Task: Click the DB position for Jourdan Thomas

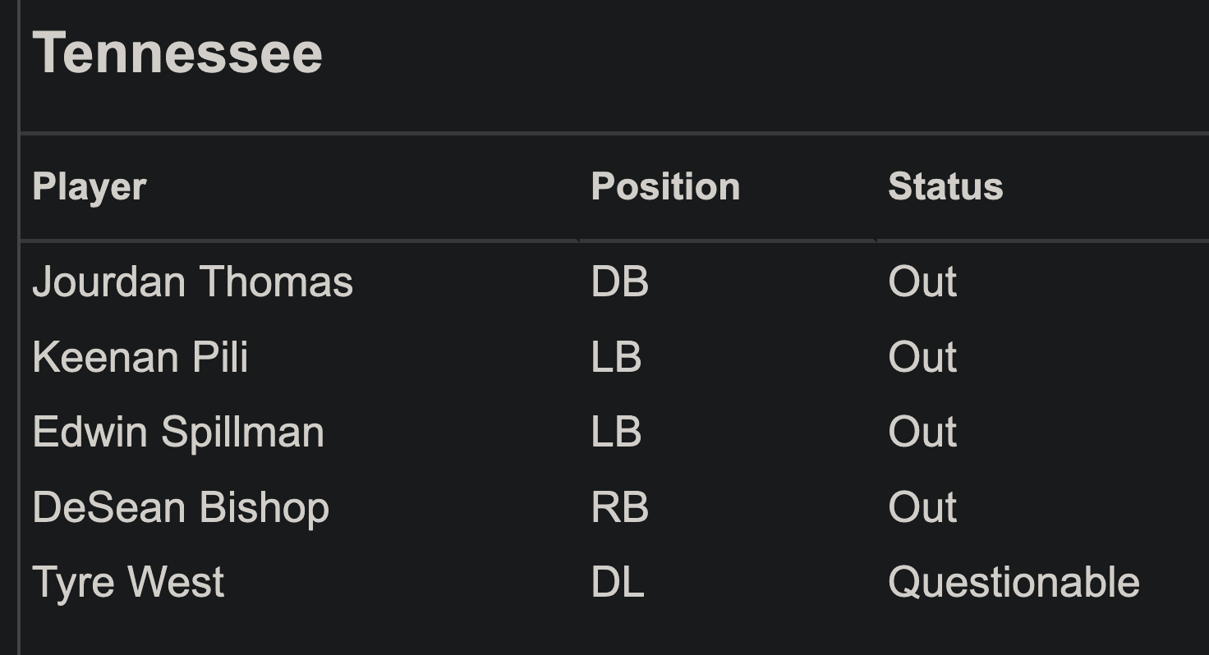Action: [620, 282]
